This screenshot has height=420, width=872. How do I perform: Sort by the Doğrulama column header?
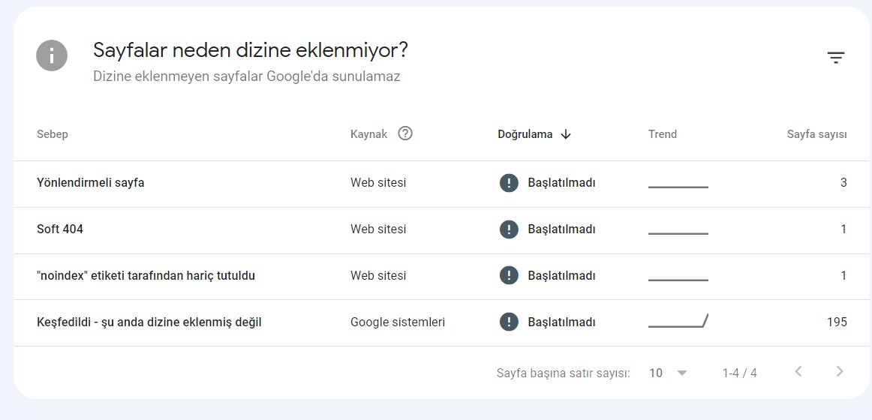tap(525, 134)
